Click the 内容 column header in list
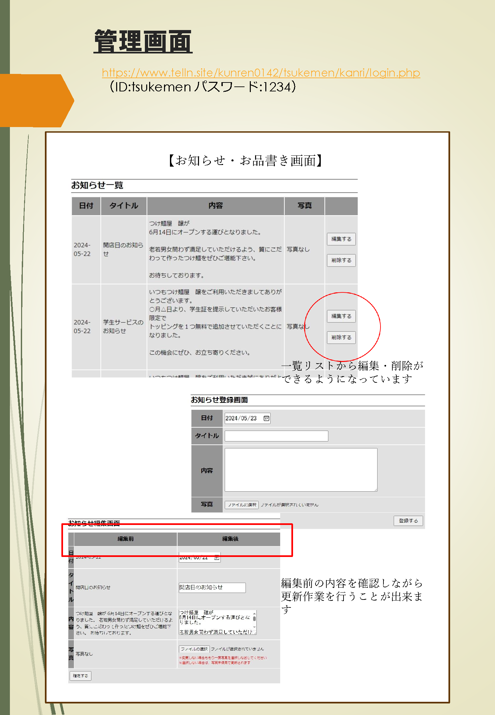Image resolution: width=495 pixels, height=715 pixels. pos(215,206)
